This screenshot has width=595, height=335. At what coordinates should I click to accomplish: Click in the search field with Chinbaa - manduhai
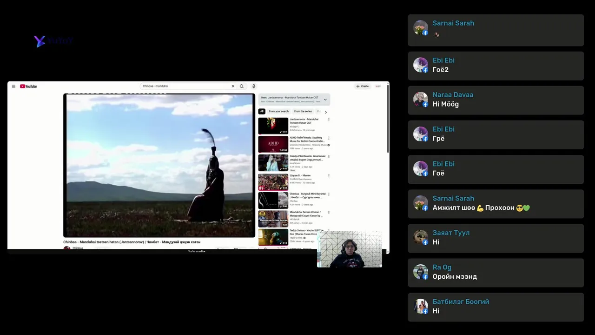pos(186,86)
